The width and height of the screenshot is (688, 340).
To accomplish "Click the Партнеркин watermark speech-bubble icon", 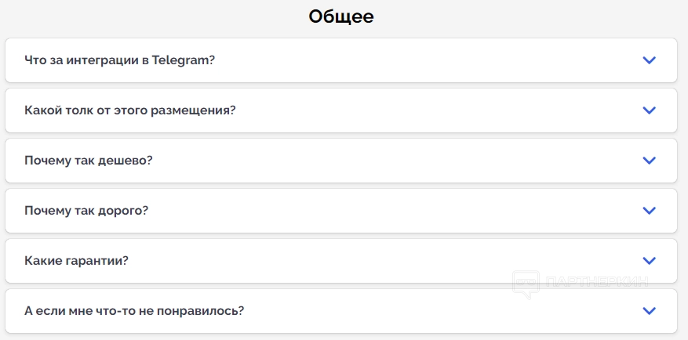I will [525, 284].
